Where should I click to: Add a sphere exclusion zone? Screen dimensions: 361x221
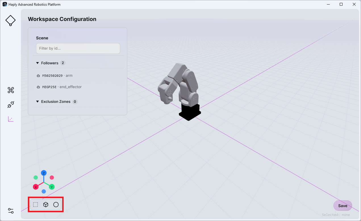(56, 205)
